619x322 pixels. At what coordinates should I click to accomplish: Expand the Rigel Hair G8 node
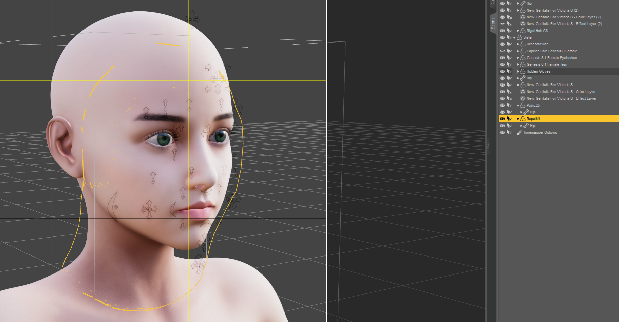[518, 31]
